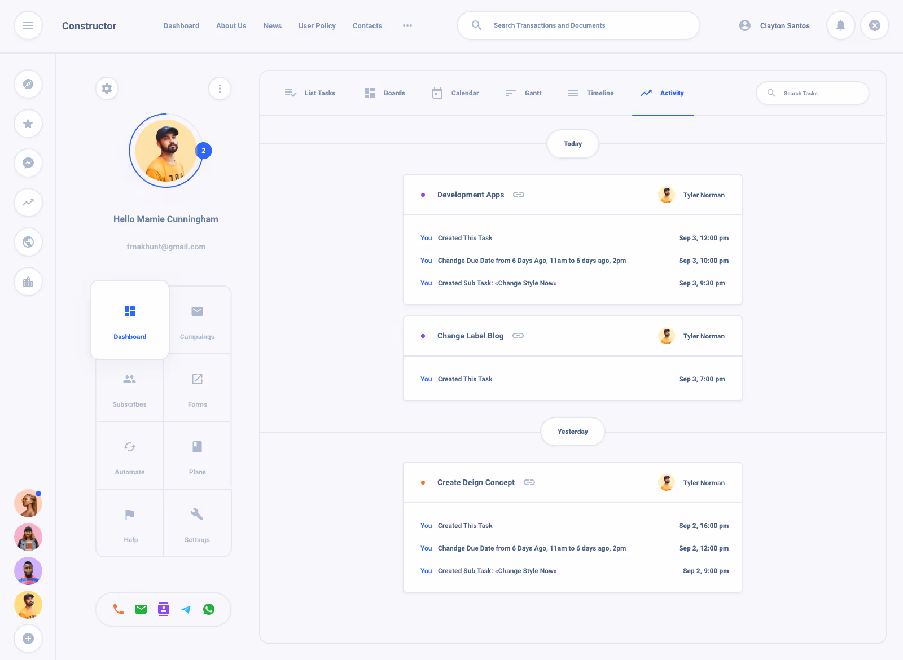Send a Telegram message from contact bar
Image resolution: width=903 pixels, height=660 pixels.
[186, 609]
